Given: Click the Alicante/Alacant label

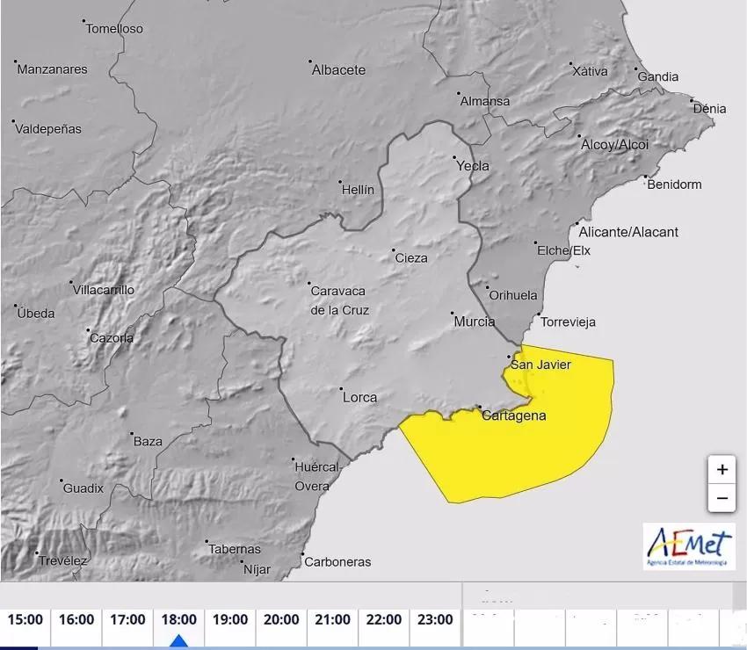Looking at the screenshot, I should point(628,232).
